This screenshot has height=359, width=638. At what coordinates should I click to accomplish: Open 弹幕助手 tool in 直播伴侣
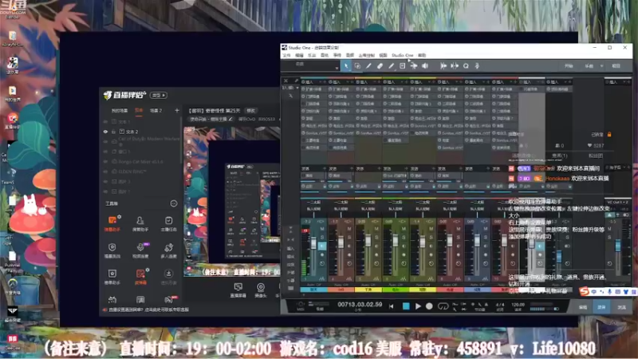tap(112, 223)
